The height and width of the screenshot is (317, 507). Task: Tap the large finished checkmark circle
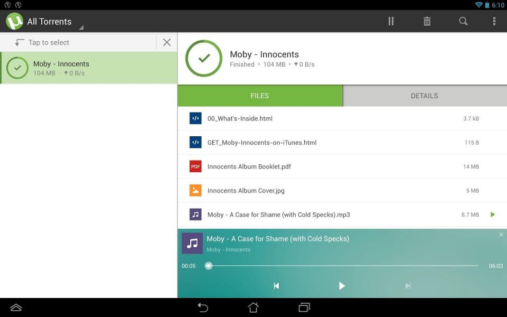(204, 58)
